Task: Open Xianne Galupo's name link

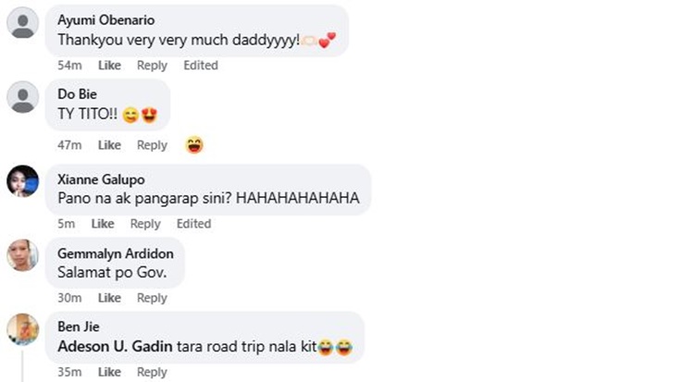Action: point(101,179)
